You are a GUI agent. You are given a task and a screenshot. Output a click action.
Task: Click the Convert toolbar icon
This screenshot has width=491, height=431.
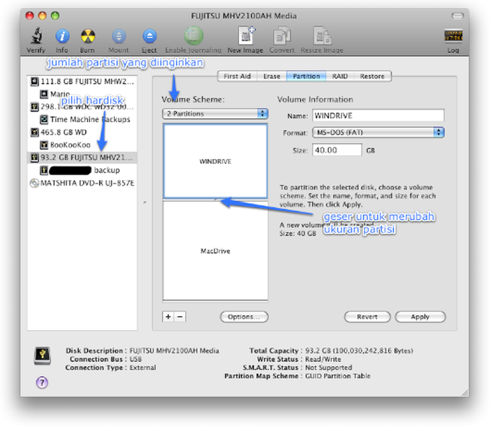click(282, 36)
